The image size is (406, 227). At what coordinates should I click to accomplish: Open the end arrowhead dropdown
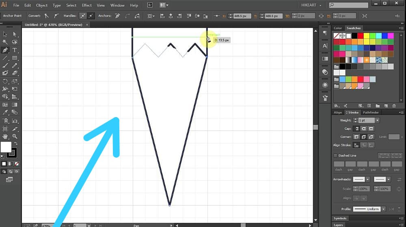(389, 179)
